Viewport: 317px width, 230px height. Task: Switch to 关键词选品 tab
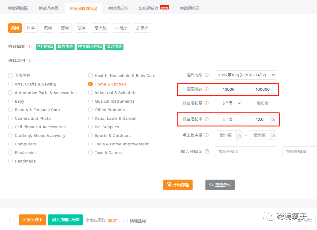pos(48,9)
